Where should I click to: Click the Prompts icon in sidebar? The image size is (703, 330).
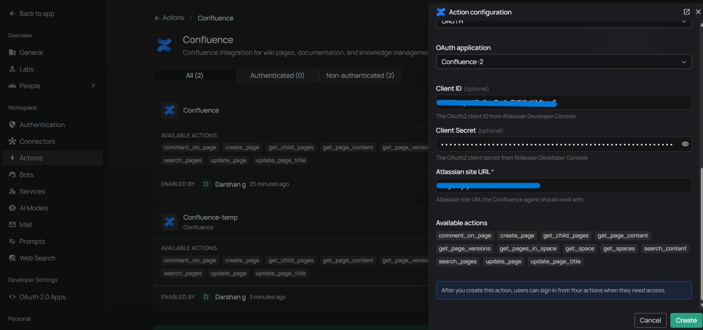[12, 241]
